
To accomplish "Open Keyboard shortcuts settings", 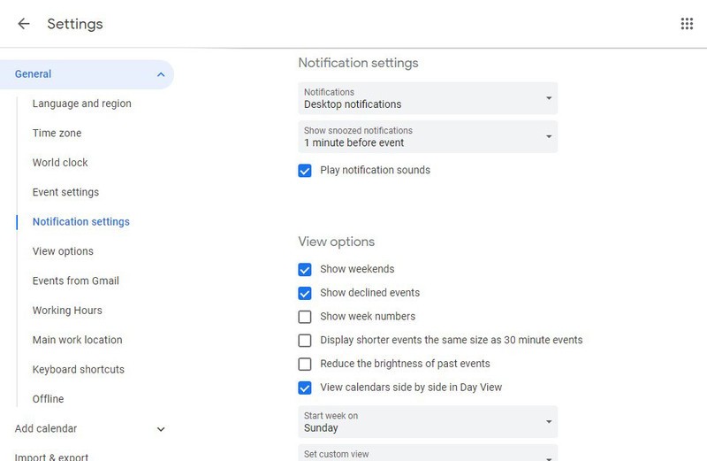I will (79, 369).
